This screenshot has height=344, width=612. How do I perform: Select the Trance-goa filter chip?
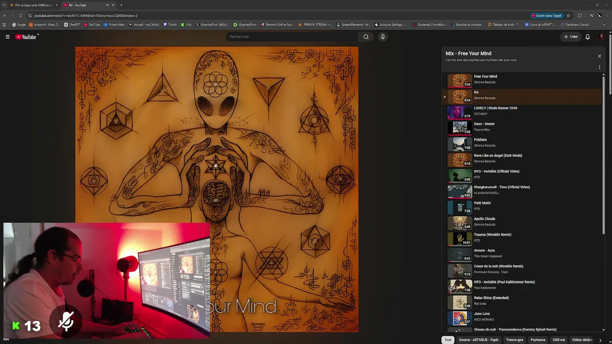tap(514, 340)
